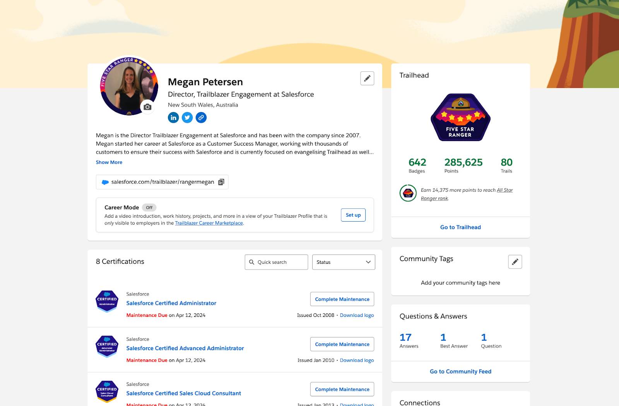619x406 pixels.
Task: Click the camera icon to change profile photo
Action: pyautogui.click(x=147, y=107)
